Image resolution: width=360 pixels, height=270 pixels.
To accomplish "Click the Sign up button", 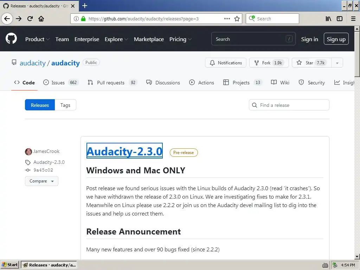I will [336, 39].
